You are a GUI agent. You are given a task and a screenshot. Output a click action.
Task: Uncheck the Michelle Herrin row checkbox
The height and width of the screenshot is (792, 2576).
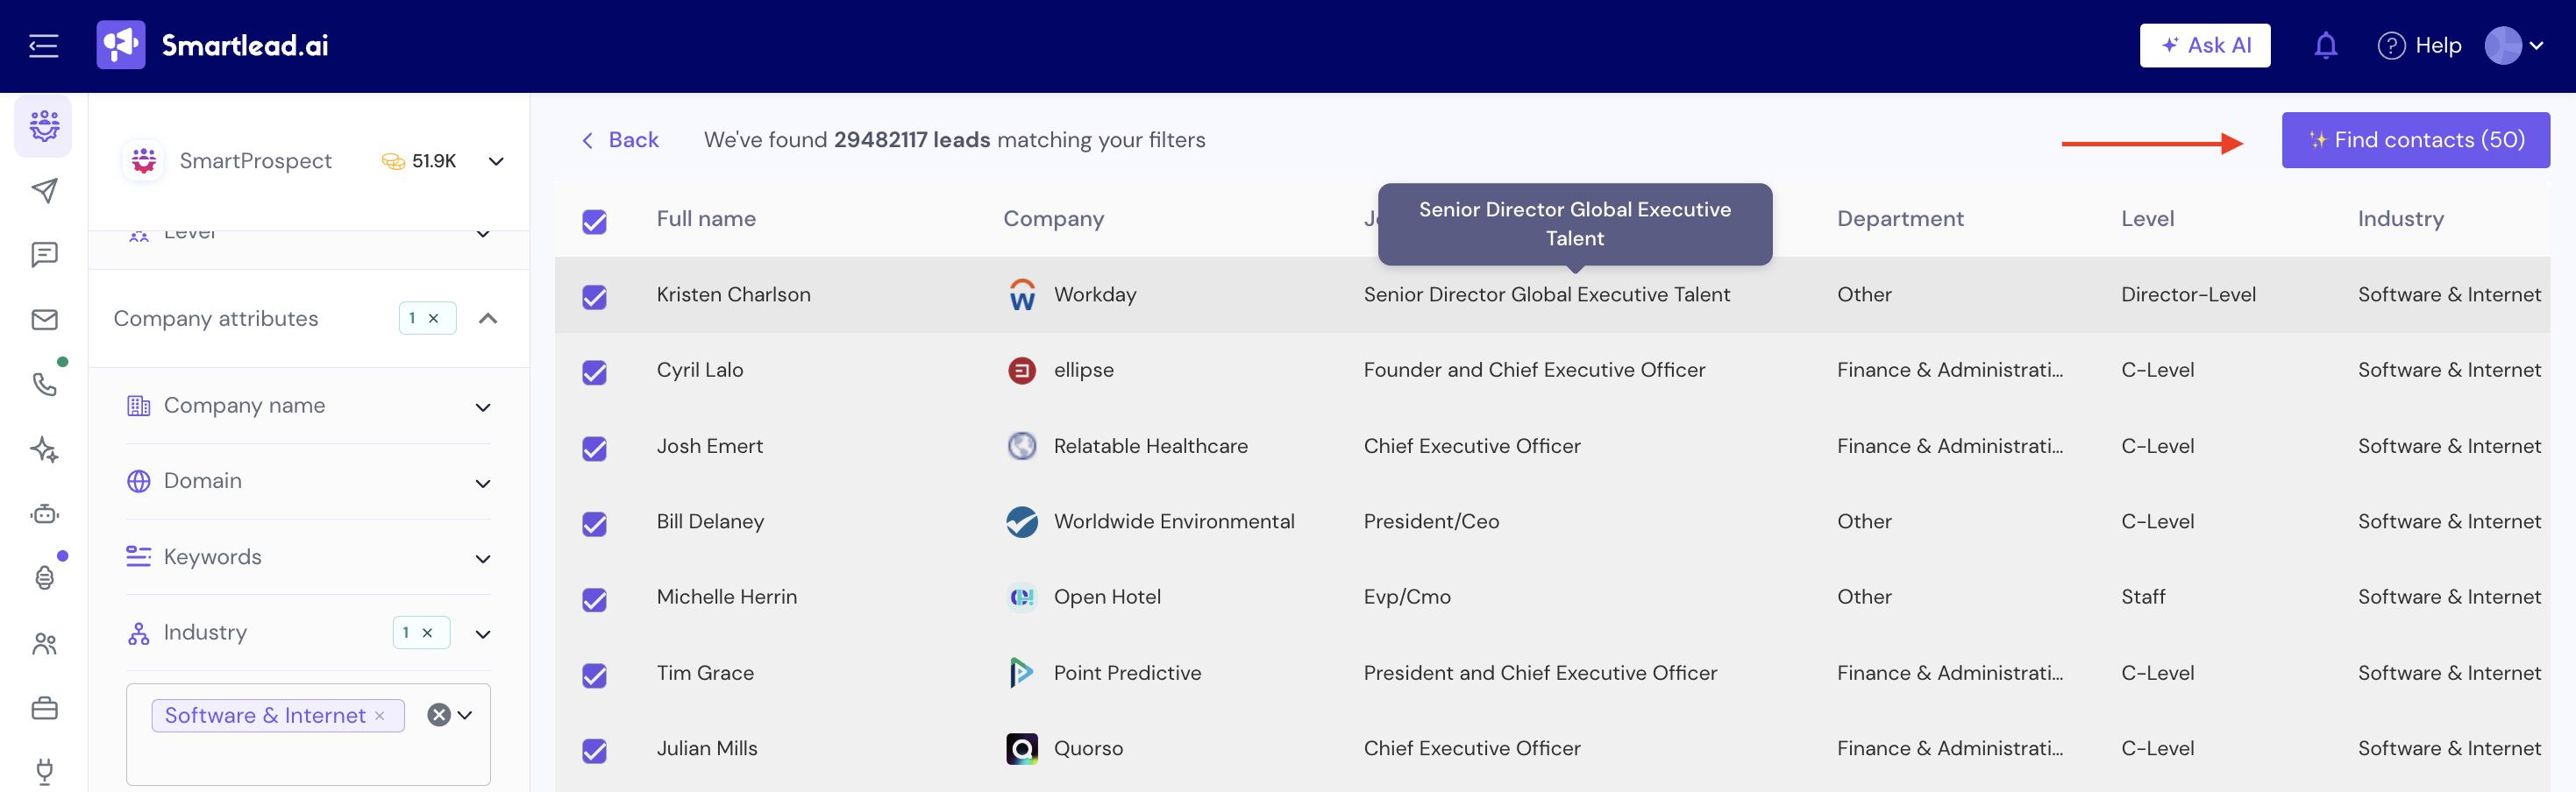point(594,599)
